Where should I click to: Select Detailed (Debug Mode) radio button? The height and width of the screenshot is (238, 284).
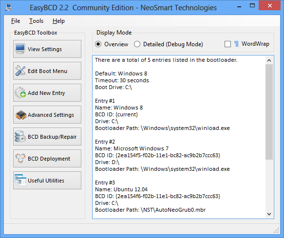[x=137, y=44]
